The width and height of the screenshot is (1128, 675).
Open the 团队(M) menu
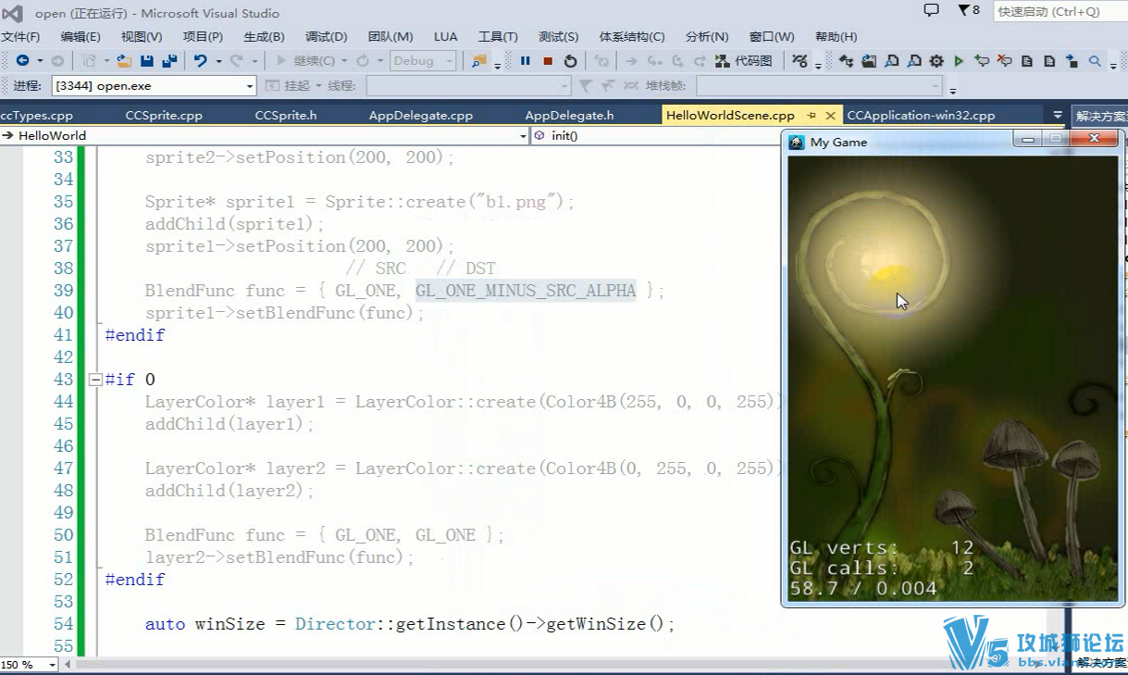390,36
